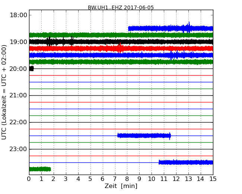The height and width of the screenshot is (194, 242).
Task: Click the 0 tick on the x-axis
Action: [x=29, y=179]
